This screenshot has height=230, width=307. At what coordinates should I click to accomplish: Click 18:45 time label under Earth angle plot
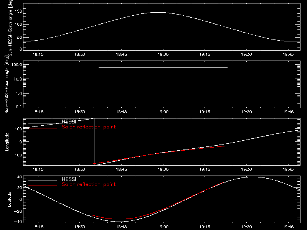121,54
